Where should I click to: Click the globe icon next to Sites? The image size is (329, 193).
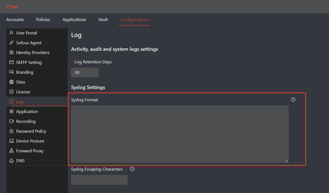point(11,82)
